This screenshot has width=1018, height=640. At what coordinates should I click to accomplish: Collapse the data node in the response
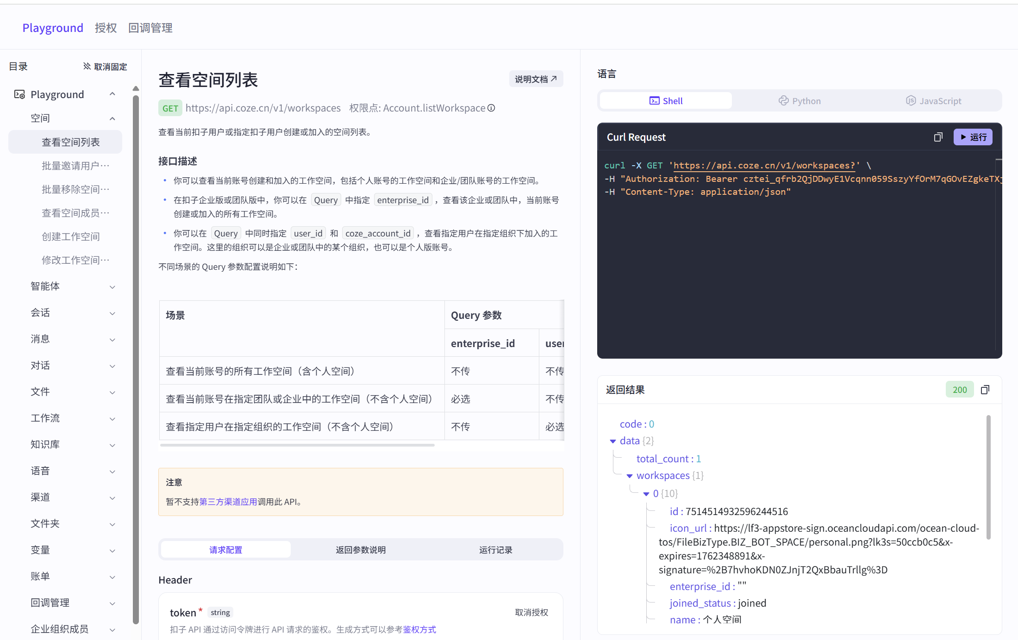613,441
